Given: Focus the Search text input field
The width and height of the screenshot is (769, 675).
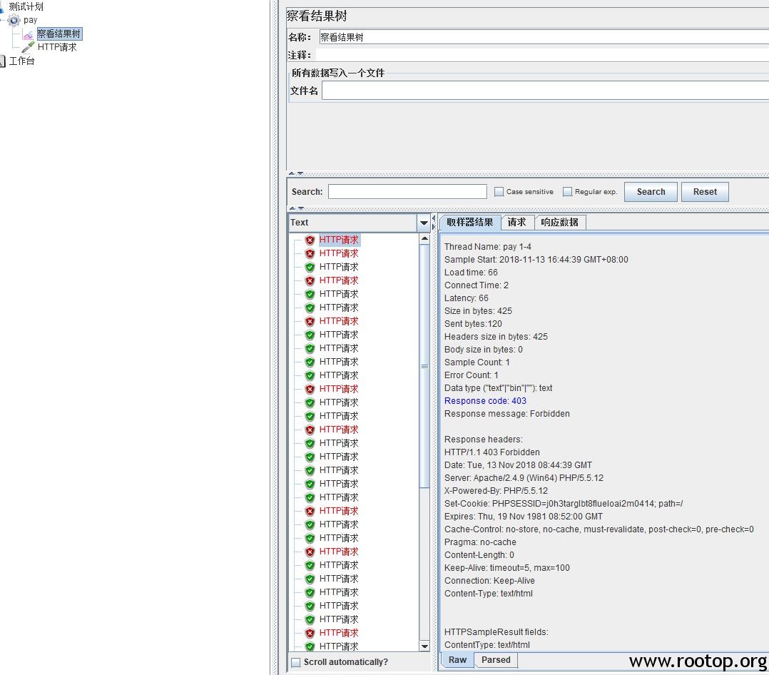Looking at the screenshot, I should click(407, 192).
